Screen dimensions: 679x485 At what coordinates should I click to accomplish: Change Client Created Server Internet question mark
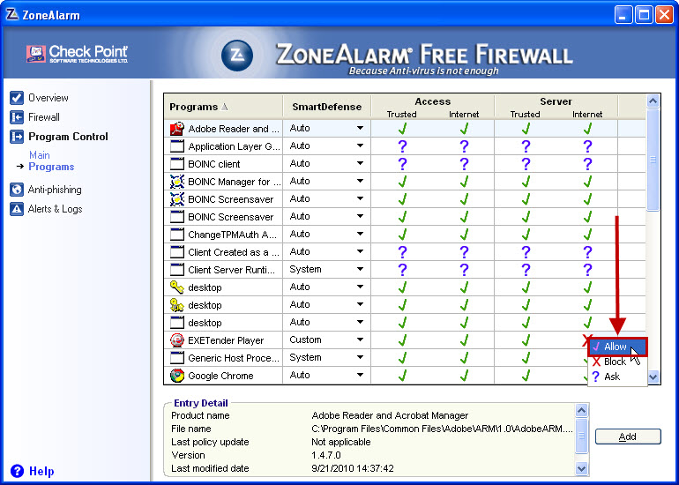pyautogui.click(x=587, y=252)
